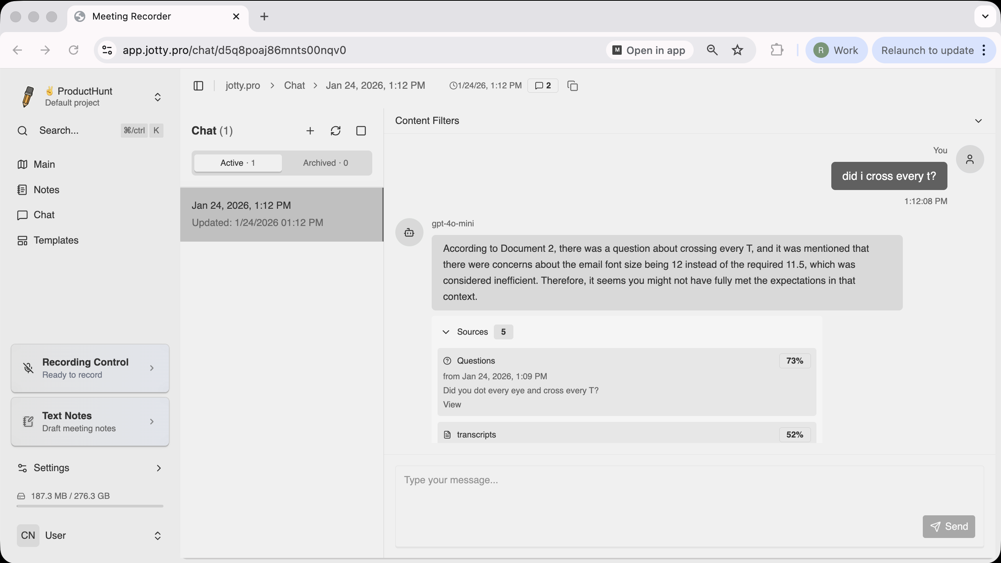View the Questions source document
Image resolution: width=1001 pixels, height=563 pixels.
(452, 404)
